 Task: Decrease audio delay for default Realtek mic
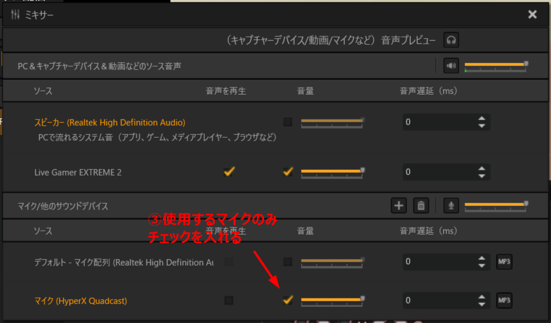point(482,266)
